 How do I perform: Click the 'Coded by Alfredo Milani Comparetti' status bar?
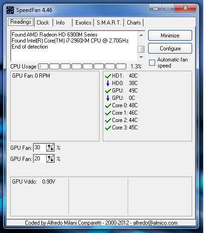click(101, 223)
